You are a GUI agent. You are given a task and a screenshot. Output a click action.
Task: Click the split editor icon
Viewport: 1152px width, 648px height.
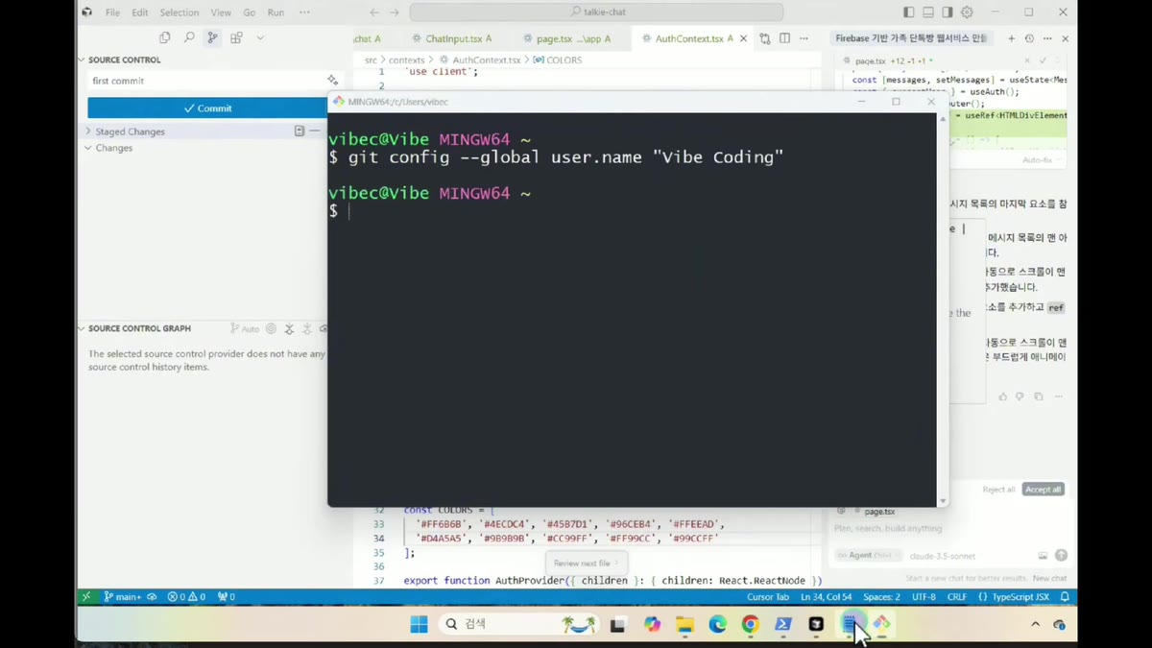click(784, 38)
